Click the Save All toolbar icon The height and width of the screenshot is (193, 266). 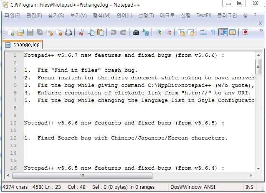click(40, 32)
